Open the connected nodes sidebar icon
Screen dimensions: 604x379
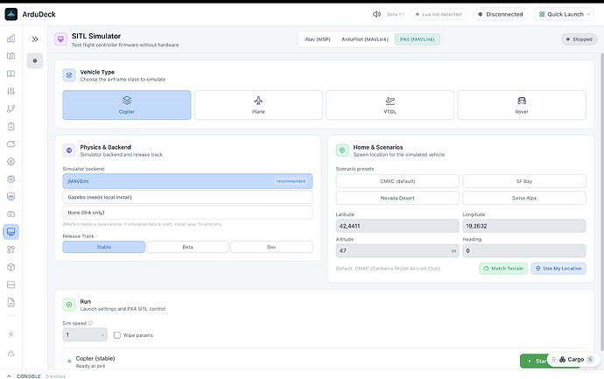pos(11,249)
